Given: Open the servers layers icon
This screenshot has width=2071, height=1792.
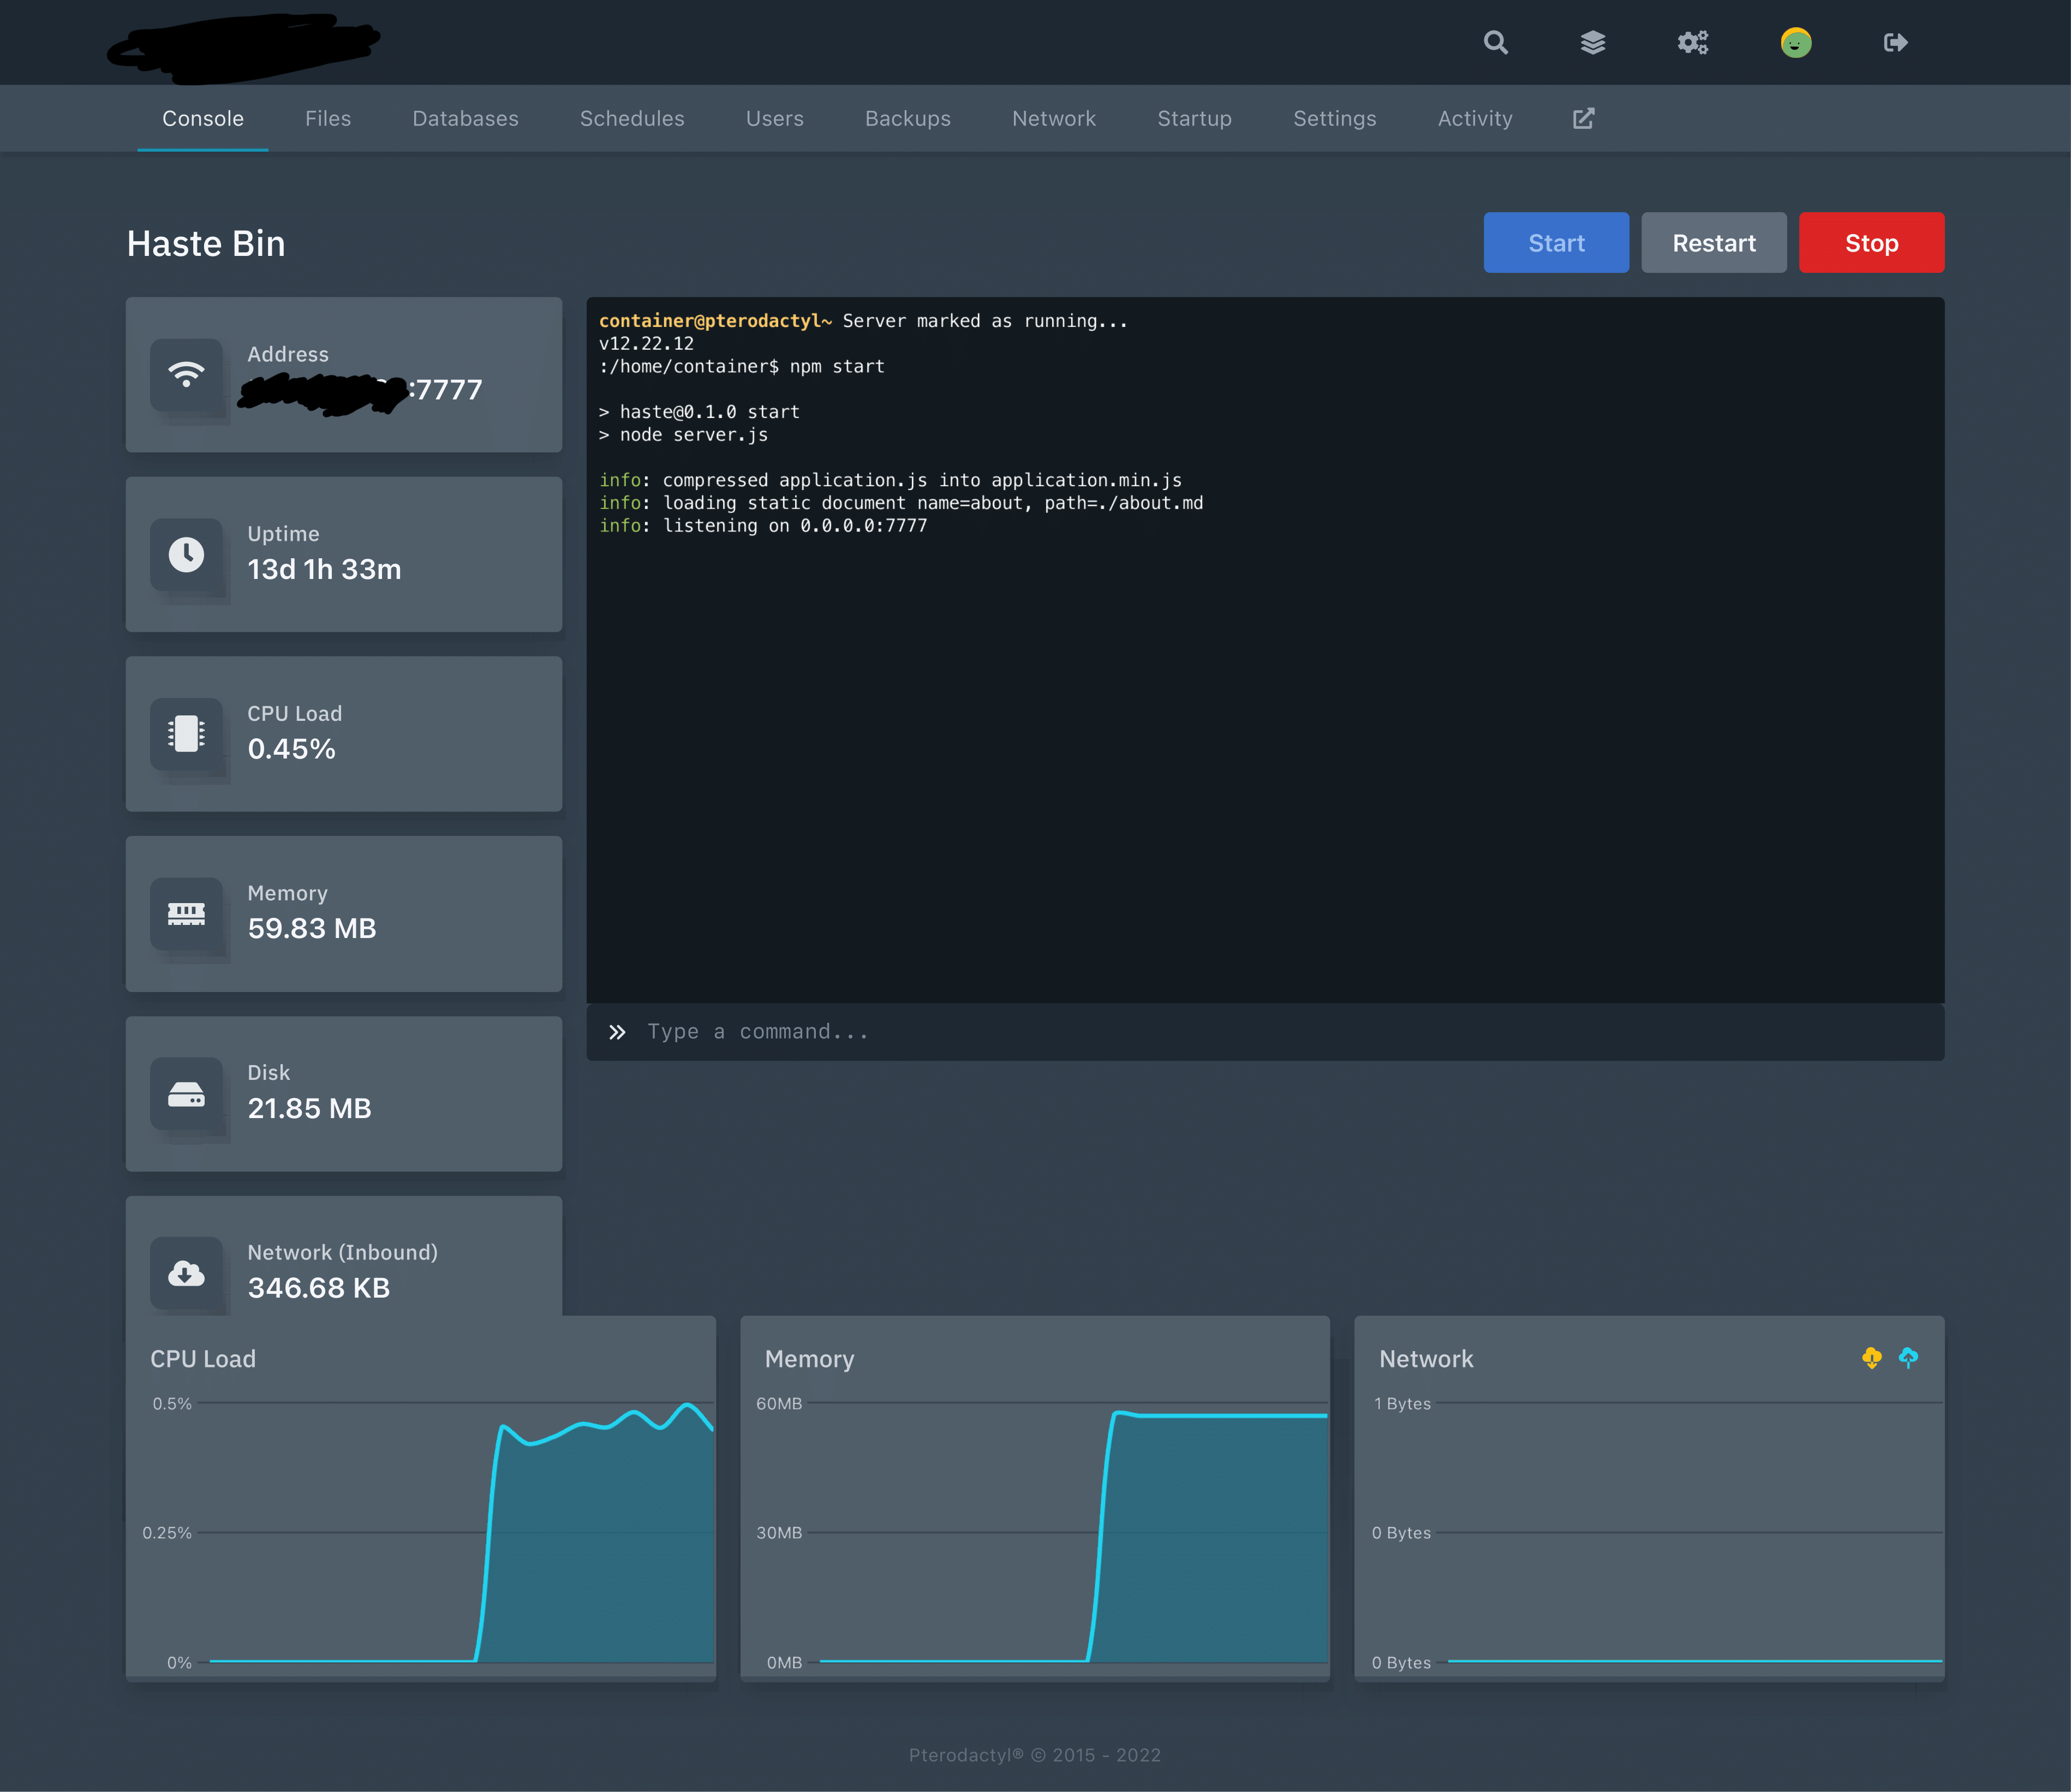Looking at the screenshot, I should click(1593, 42).
